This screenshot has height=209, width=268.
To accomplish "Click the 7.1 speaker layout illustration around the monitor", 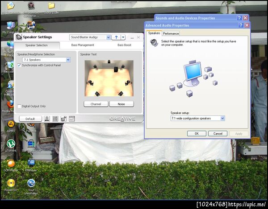I will [193, 78].
